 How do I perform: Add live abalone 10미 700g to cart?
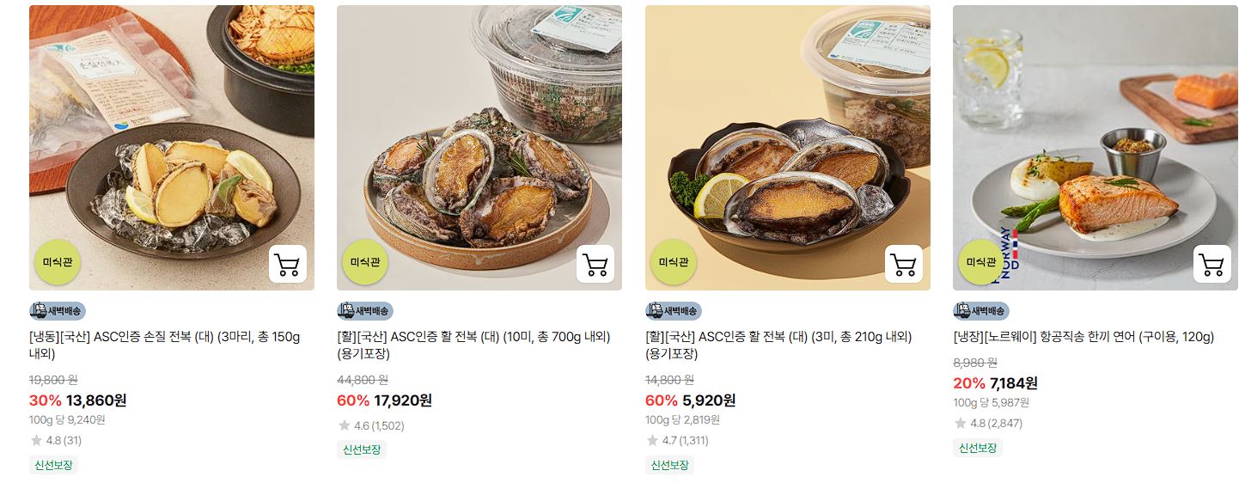coord(595,264)
